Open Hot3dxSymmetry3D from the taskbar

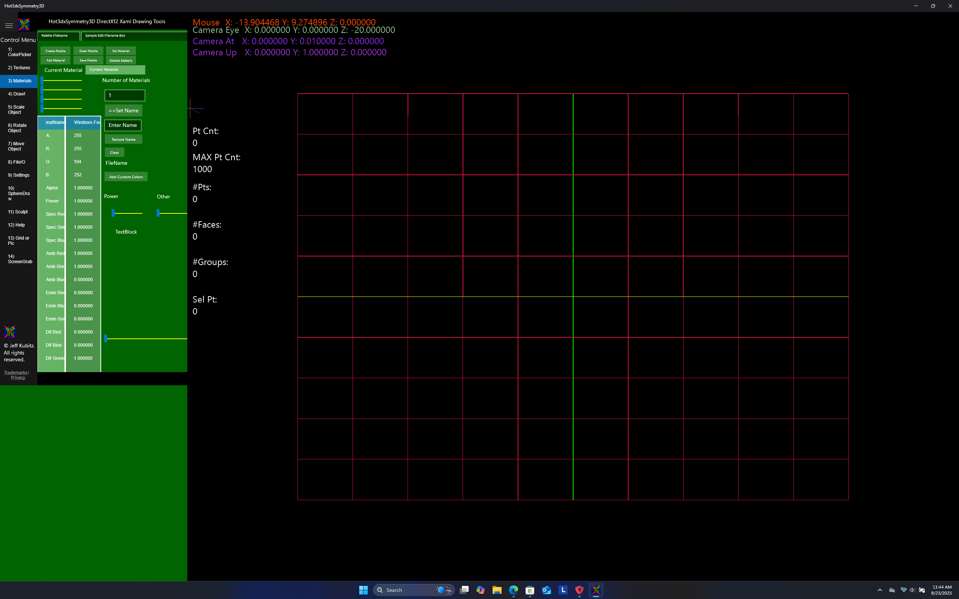tap(596, 590)
